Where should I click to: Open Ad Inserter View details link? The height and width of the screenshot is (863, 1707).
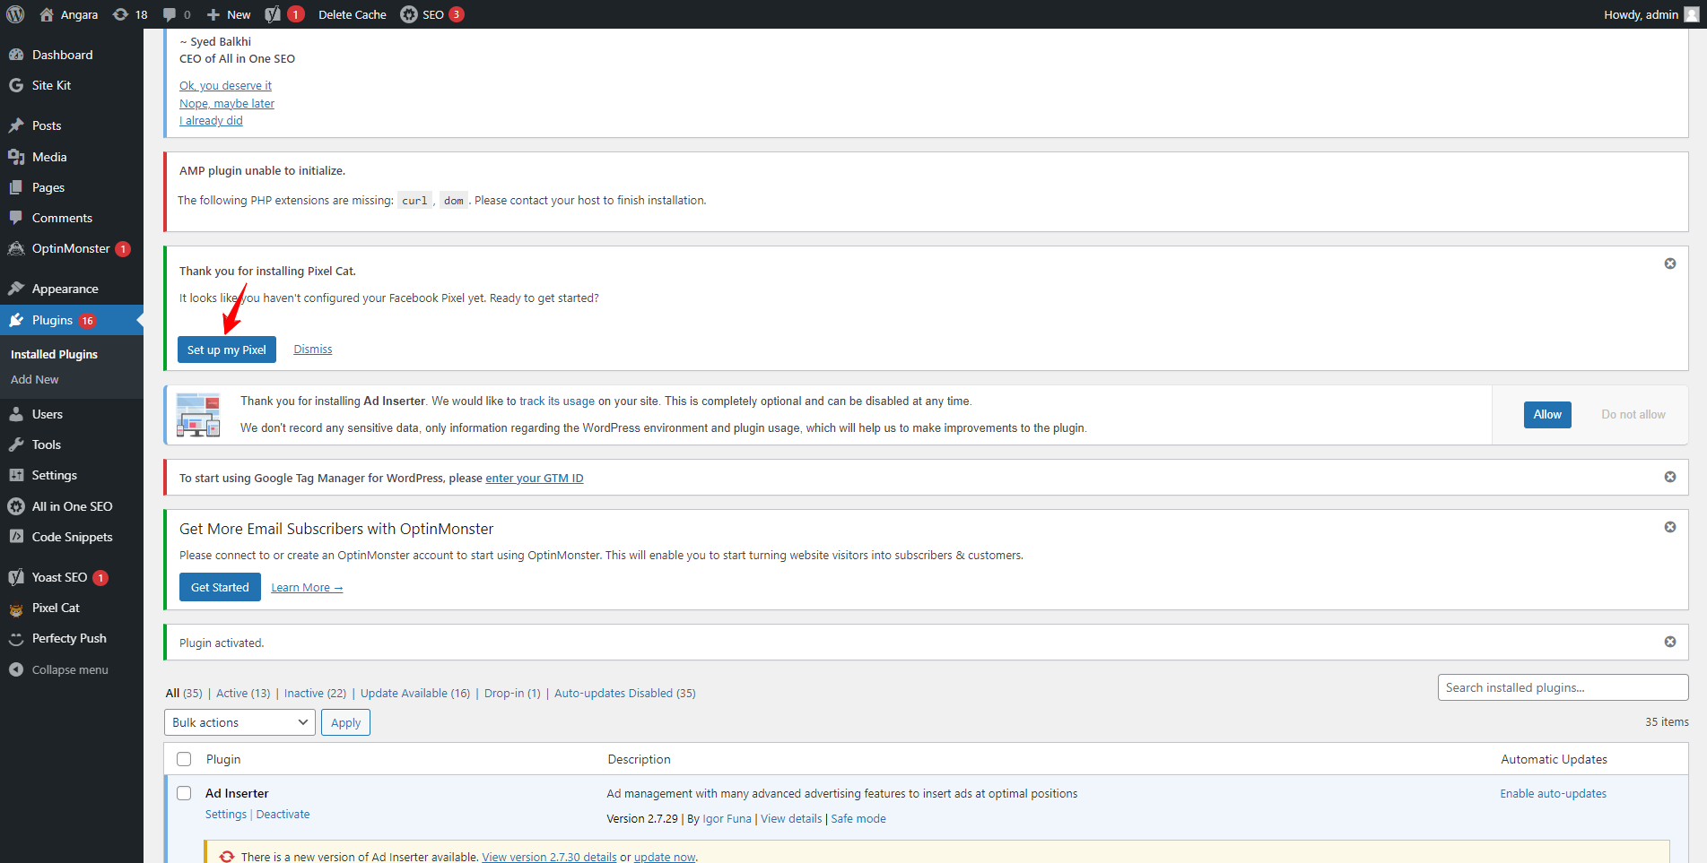[x=791, y=818]
